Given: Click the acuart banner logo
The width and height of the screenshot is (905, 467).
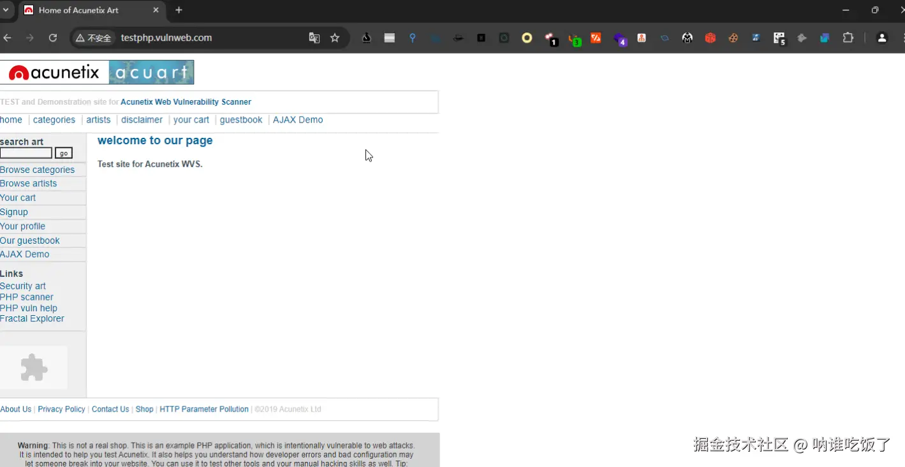Looking at the screenshot, I should pyautogui.click(x=151, y=72).
